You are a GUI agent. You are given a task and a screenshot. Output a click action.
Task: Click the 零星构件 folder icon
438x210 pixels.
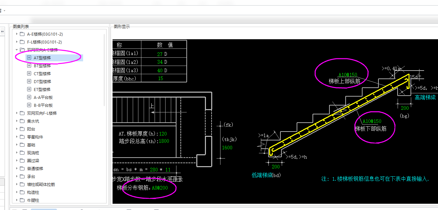tap(22, 137)
